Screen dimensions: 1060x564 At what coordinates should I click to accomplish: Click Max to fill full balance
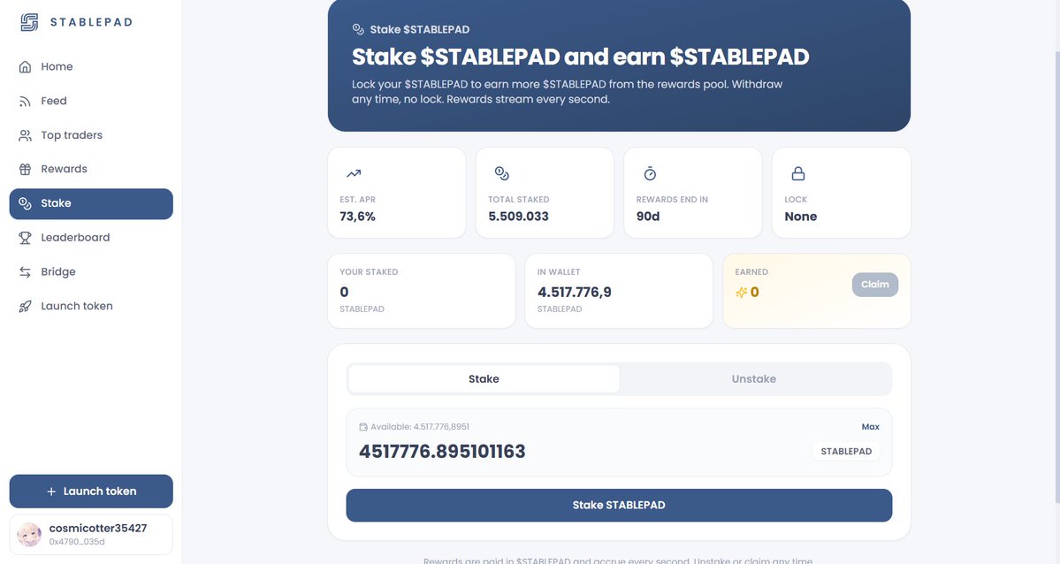tap(870, 427)
